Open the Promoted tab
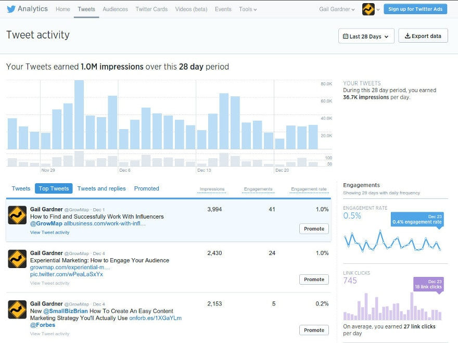Image resolution: width=458 pixels, height=343 pixels. [x=147, y=188]
